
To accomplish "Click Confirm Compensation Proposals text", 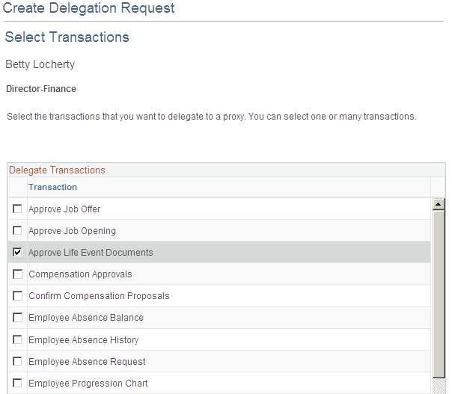I will point(99,296).
